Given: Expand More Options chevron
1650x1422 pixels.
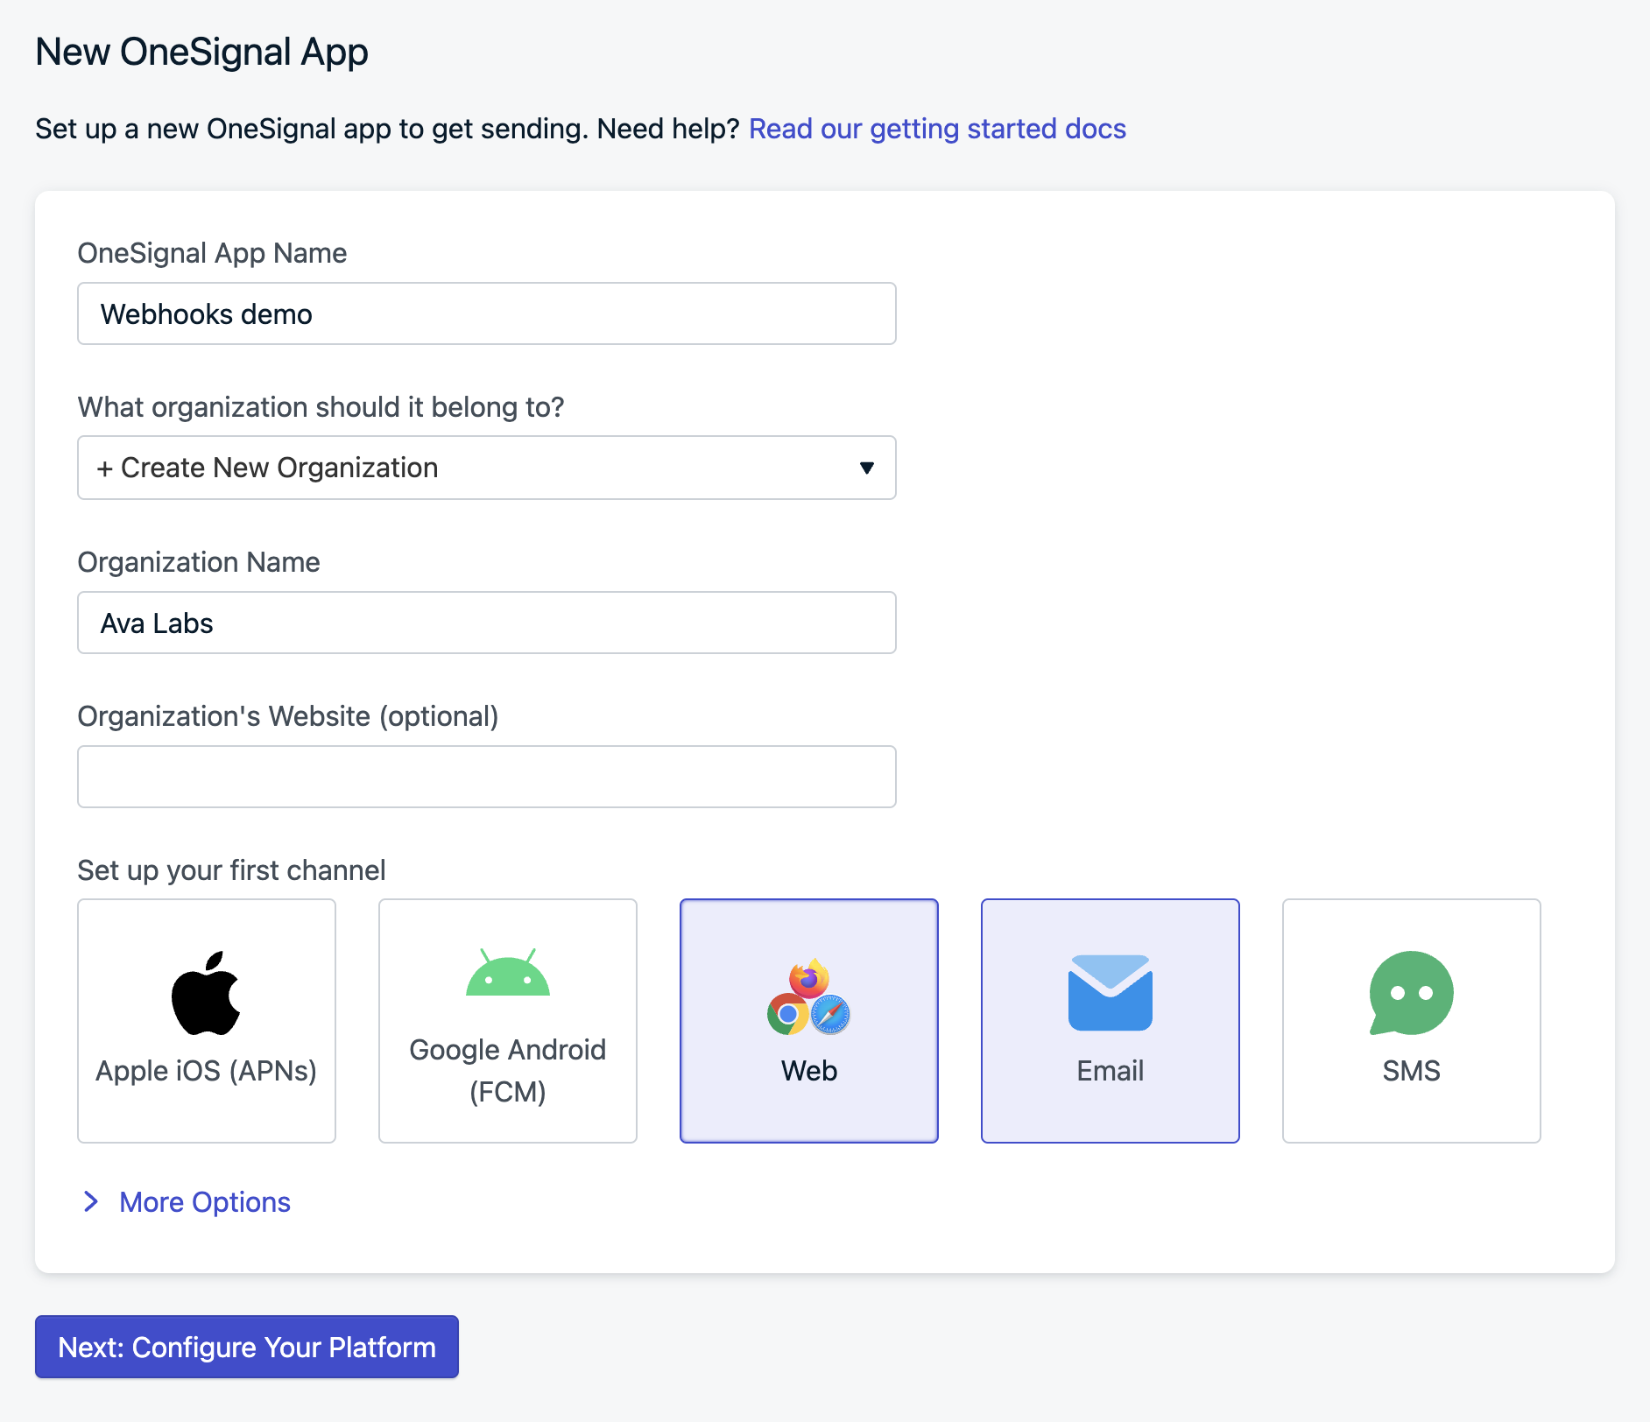Looking at the screenshot, I should click(90, 1201).
